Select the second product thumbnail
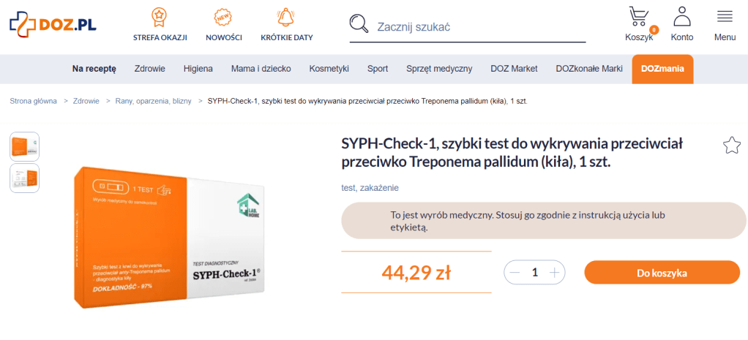This screenshot has height=340, width=748. coord(24,178)
